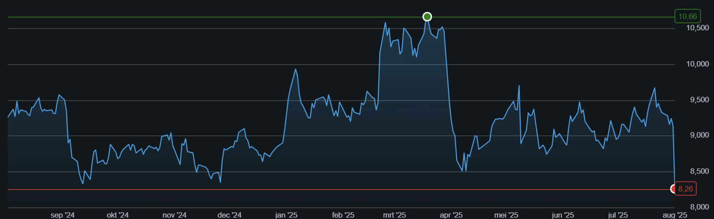
Task: Pick jun '25 on the time axis
Action: pos(563,215)
